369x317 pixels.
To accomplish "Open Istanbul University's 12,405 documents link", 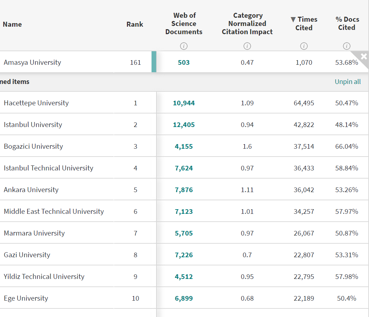I will click(184, 125).
